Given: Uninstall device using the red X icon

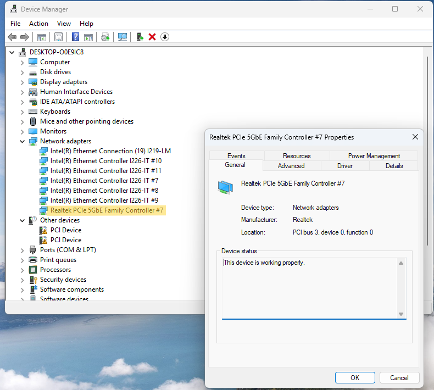Looking at the screenshot, I should (x=152, y=37).
